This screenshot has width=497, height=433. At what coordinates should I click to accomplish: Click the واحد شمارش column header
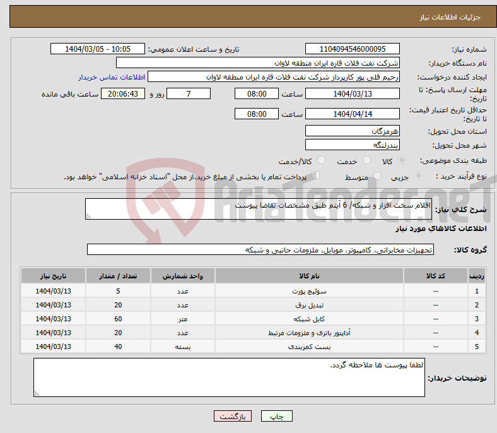(x=183, y=276)
